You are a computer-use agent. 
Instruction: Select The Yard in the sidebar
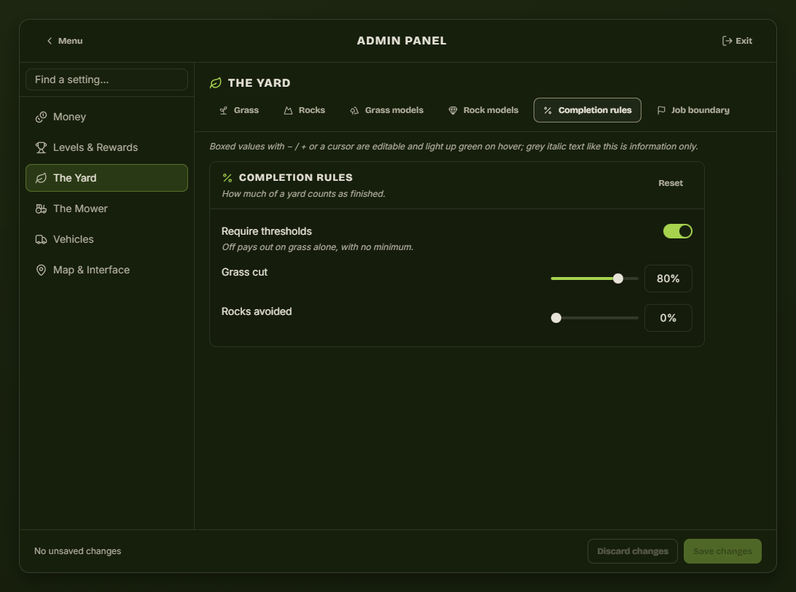(x=106, y=178)
